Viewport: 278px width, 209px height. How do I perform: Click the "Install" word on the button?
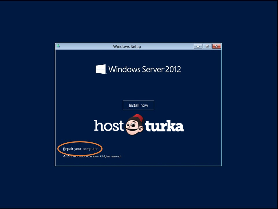tap(134, 105)
